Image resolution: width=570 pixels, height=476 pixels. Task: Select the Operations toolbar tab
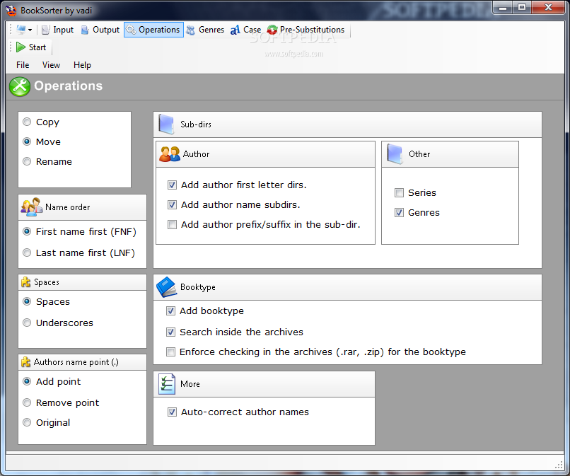point(153,30)
